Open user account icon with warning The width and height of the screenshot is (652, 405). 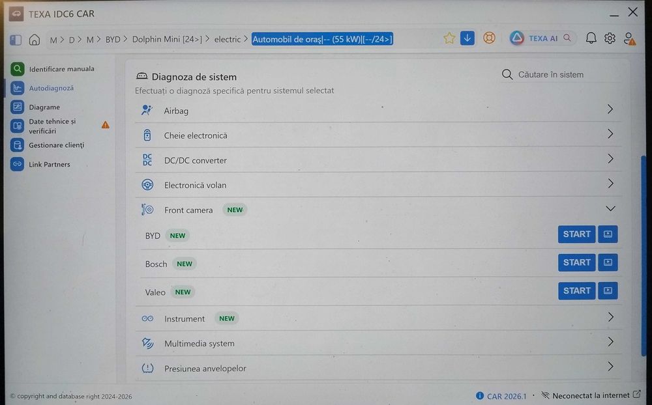click(x=630, y=38)
